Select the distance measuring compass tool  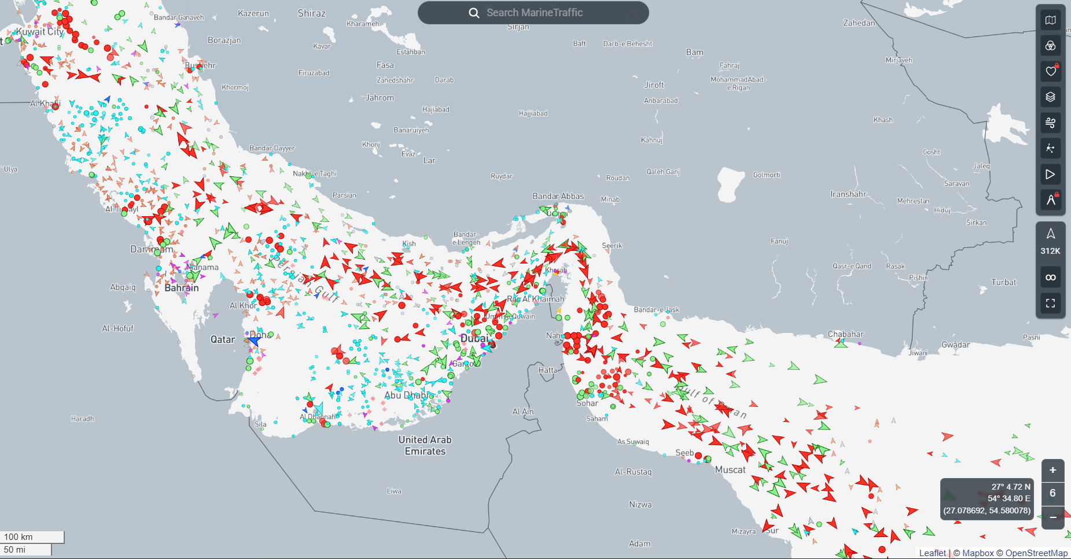1050,200
